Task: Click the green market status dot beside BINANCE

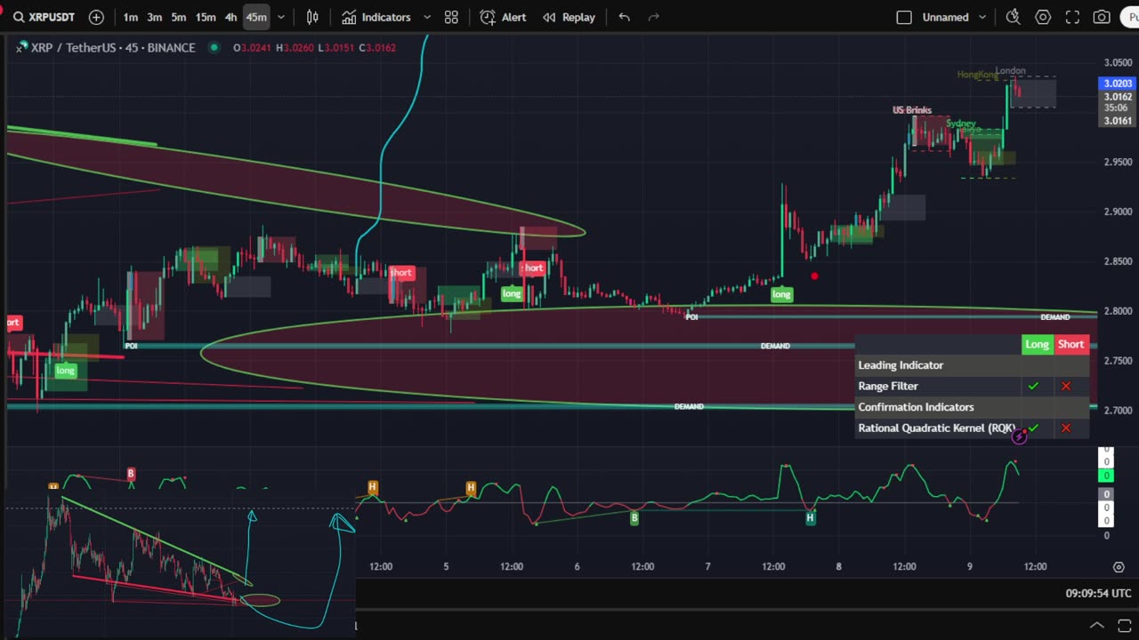Action: click(214, 47)
